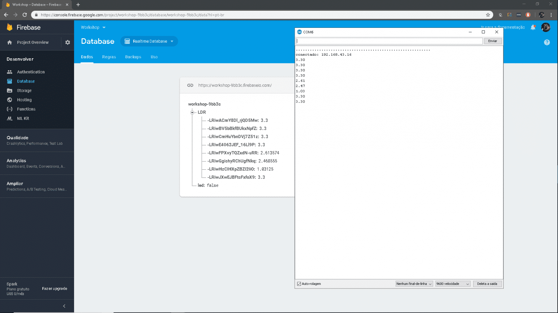Copy database URL link icon

tap(190, 85)
